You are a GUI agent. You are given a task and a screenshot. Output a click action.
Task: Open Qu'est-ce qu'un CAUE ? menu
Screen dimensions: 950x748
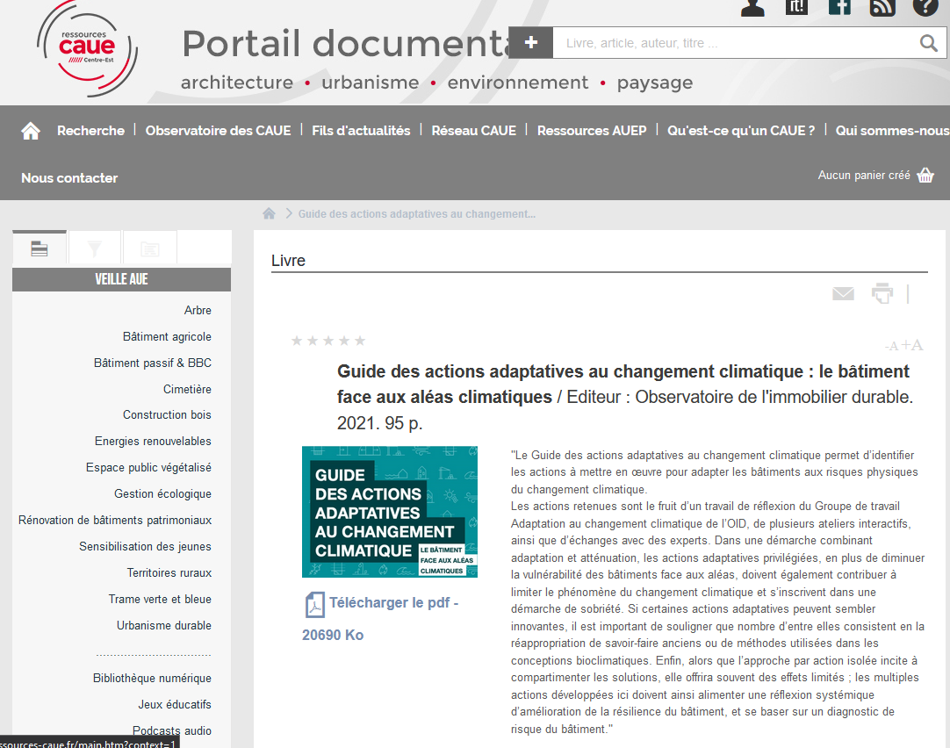741,131
